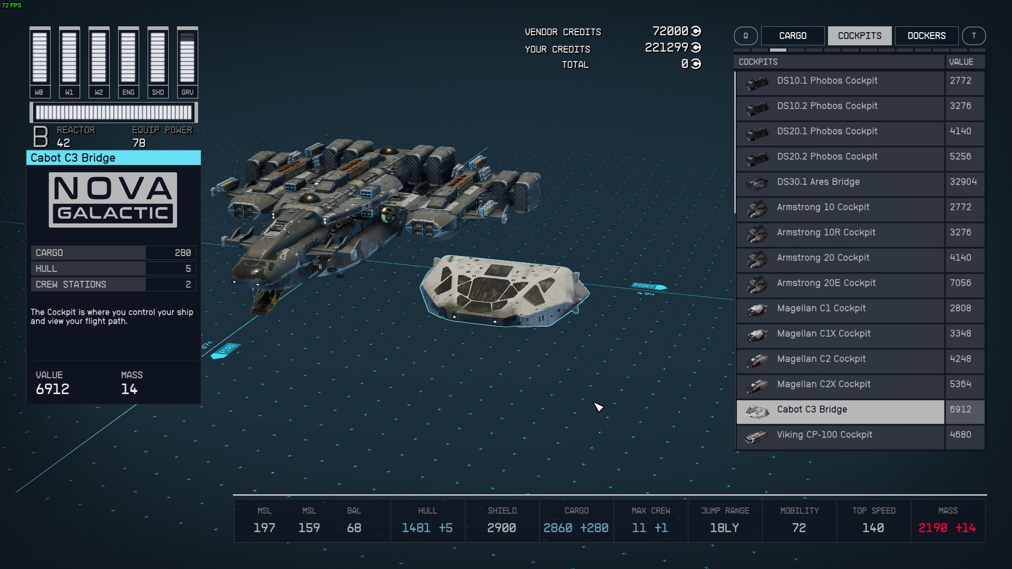Click the 72 FPS counter overlay
This screenshot has width=1012, height=569.
[x=12, y=5]
